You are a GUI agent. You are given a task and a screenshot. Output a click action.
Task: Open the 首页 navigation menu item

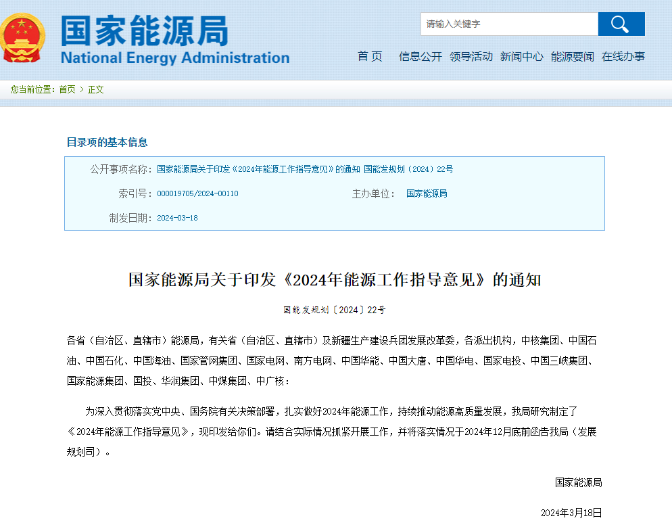click(x=370, y=57)
